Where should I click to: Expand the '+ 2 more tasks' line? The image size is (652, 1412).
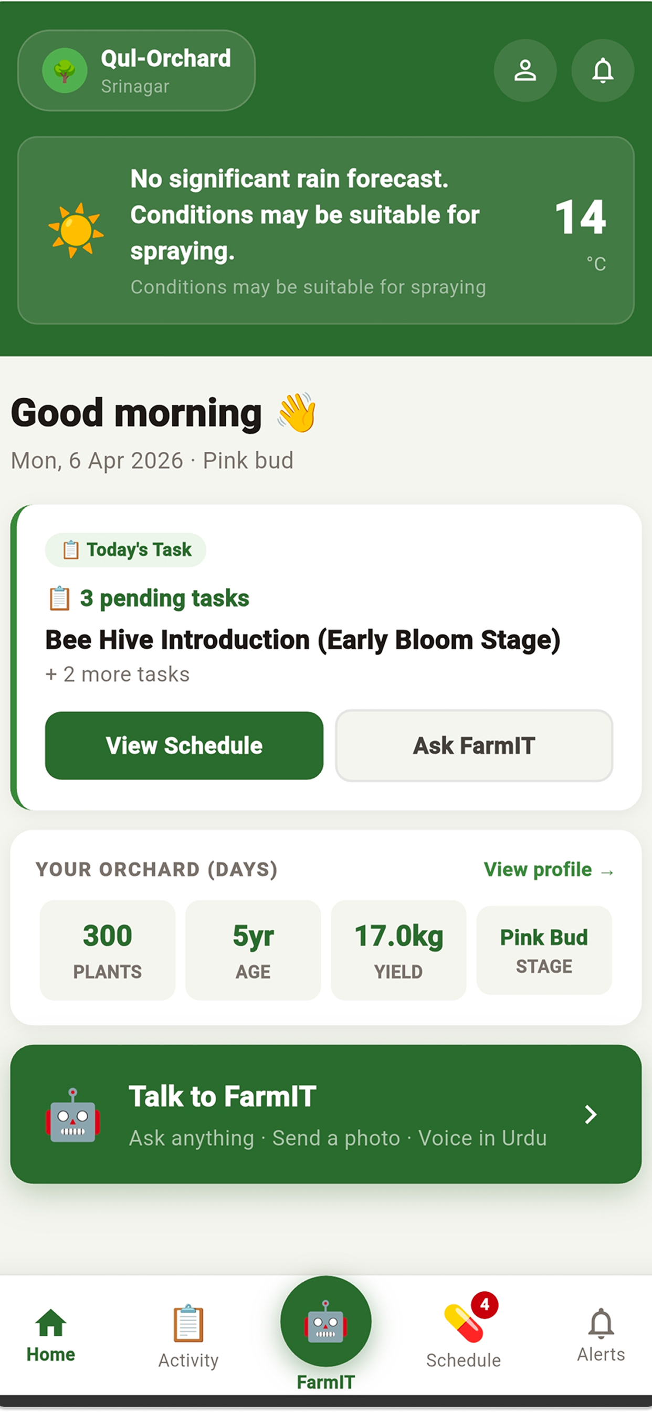coord(117,674)
